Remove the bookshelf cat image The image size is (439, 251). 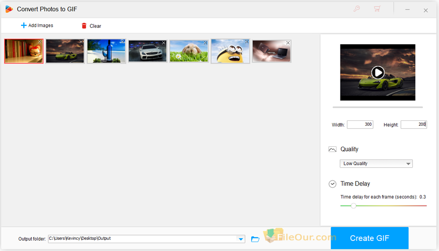pyautogui.click(x=40, y=42)
